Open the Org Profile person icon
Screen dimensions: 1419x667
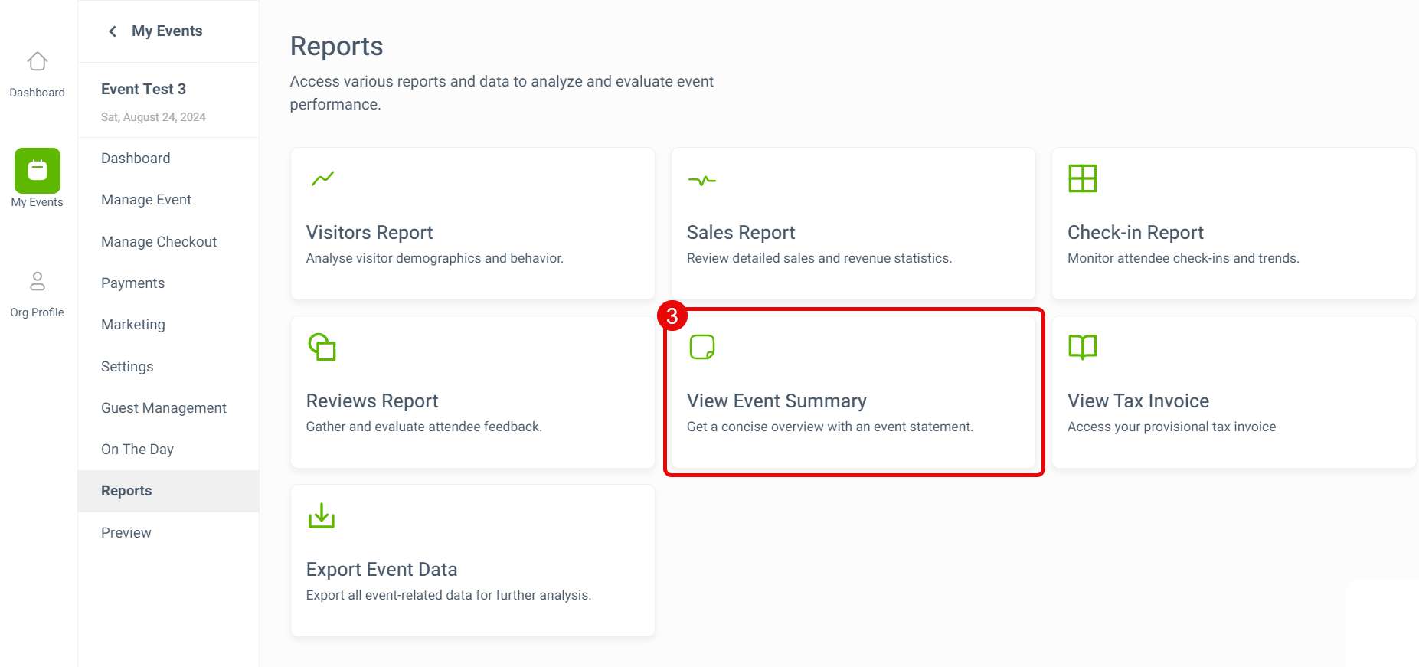click(x=37, y=281)
